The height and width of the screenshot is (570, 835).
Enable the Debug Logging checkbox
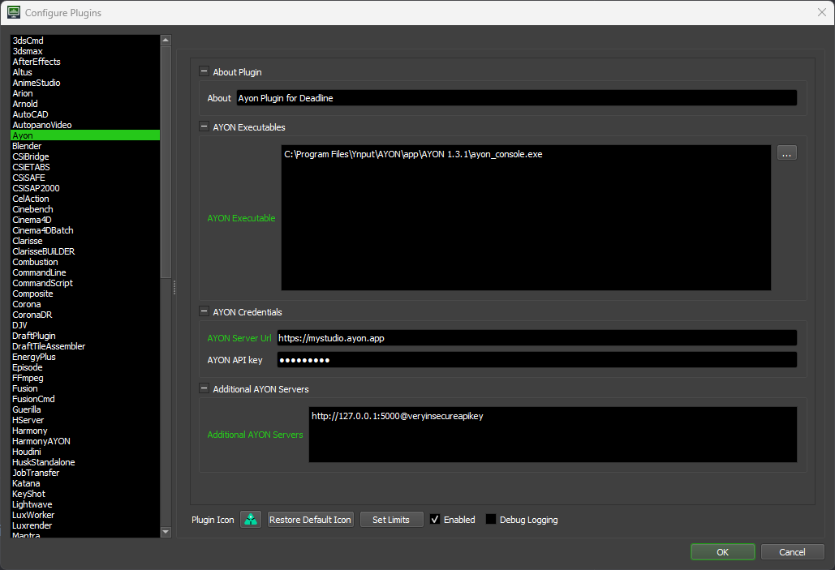coord(491,520)
